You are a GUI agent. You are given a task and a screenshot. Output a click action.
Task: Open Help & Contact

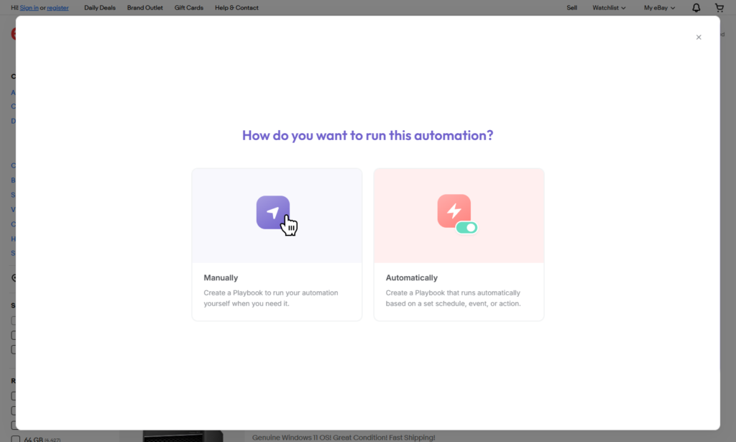pyautogui.click(x=236, y=8)
